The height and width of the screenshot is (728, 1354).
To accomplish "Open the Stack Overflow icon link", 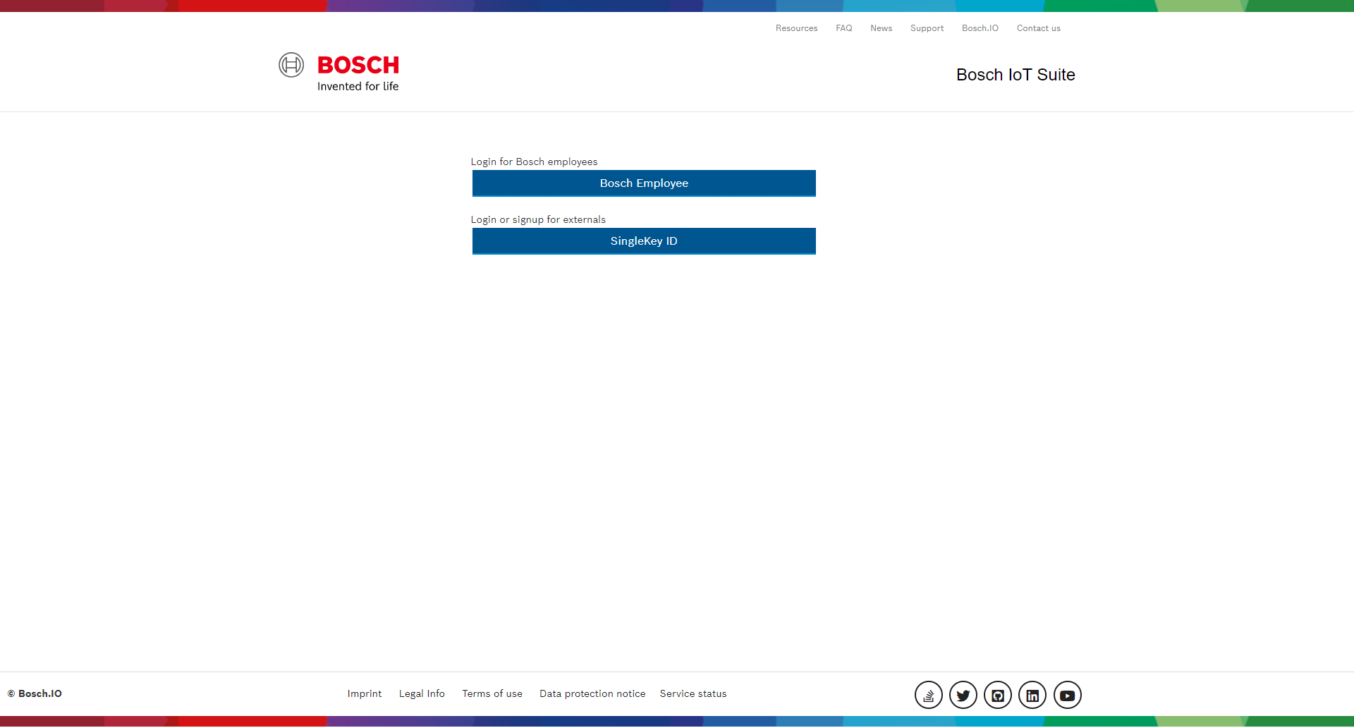I will [x=928, y=696].
